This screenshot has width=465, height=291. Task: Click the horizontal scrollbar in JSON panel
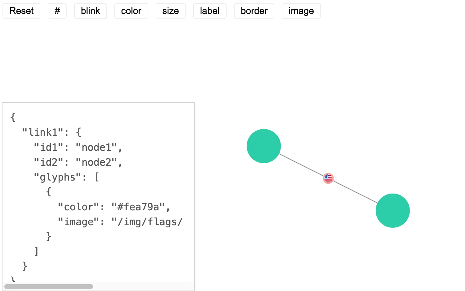click(49, 287)
